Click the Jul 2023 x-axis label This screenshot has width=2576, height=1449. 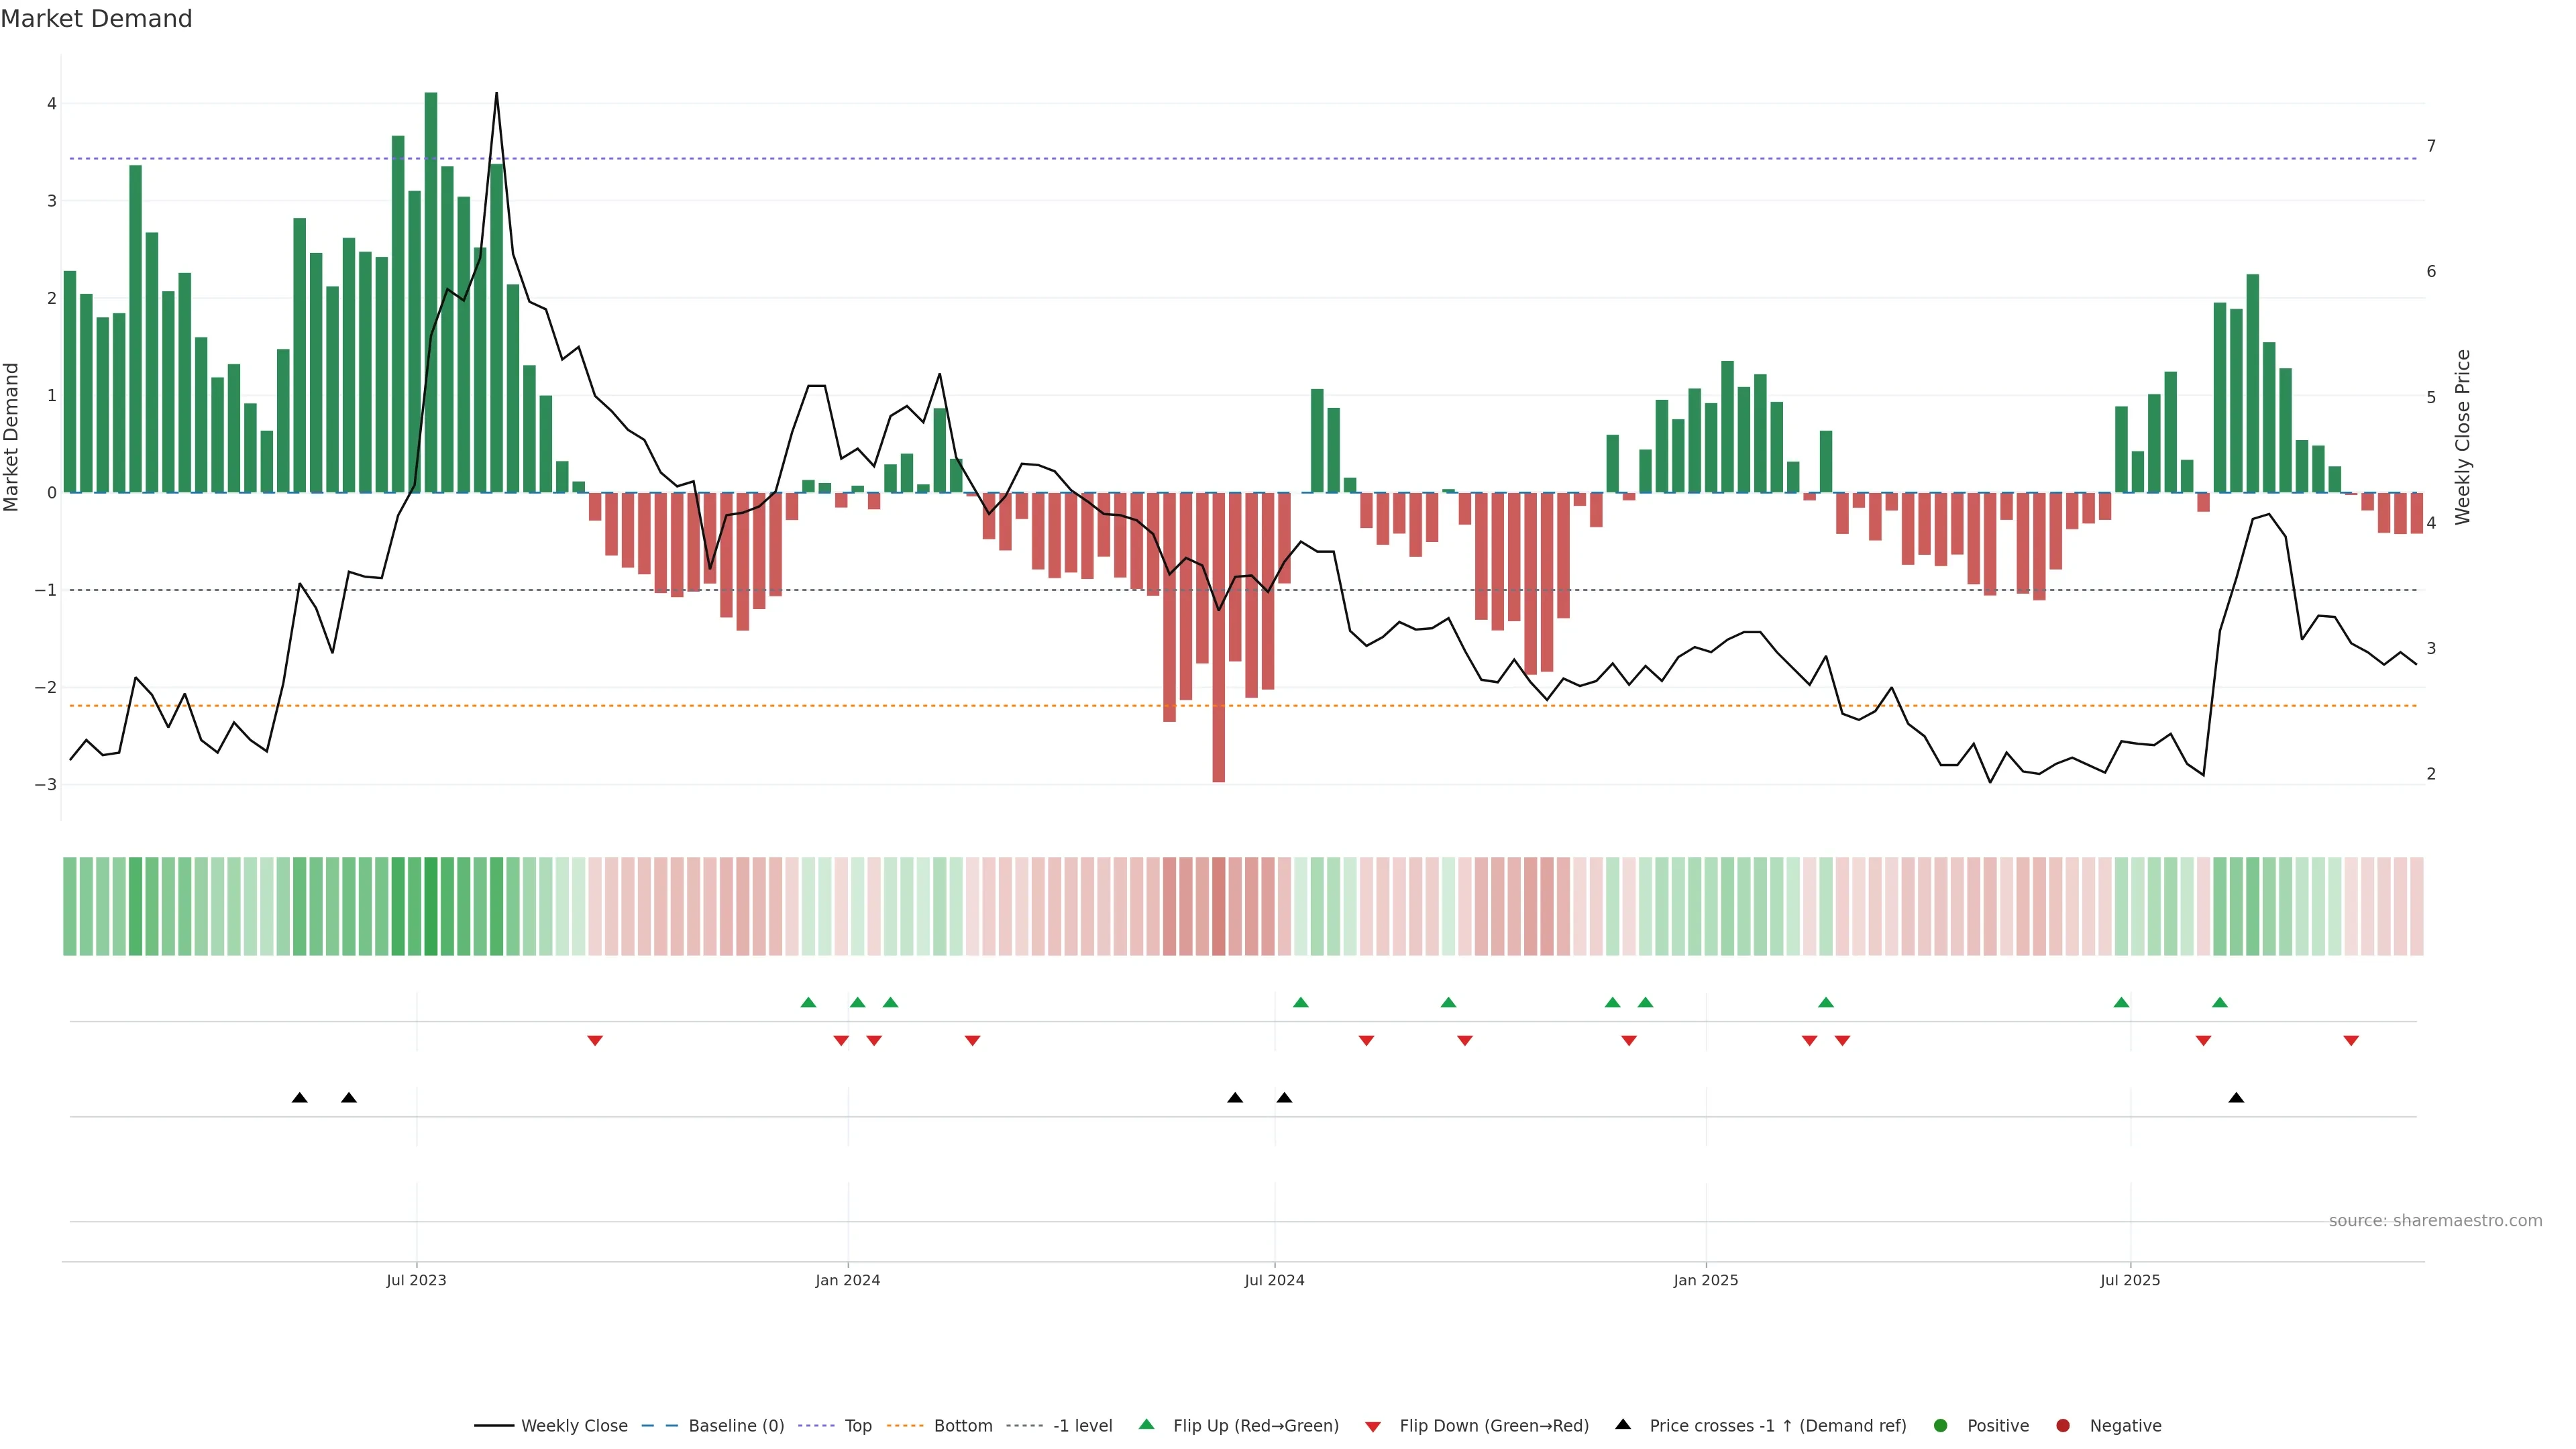416,1280
